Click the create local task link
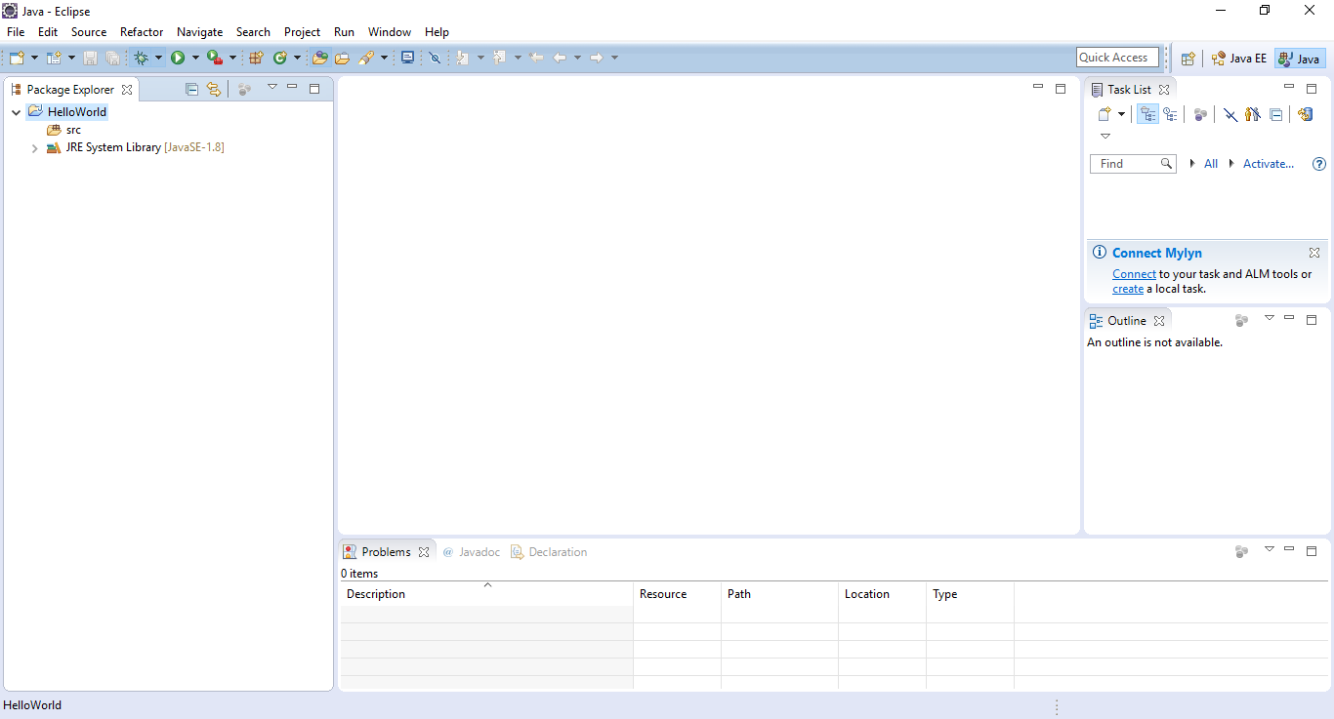The image size is (1334, 719). point(1128,289)
